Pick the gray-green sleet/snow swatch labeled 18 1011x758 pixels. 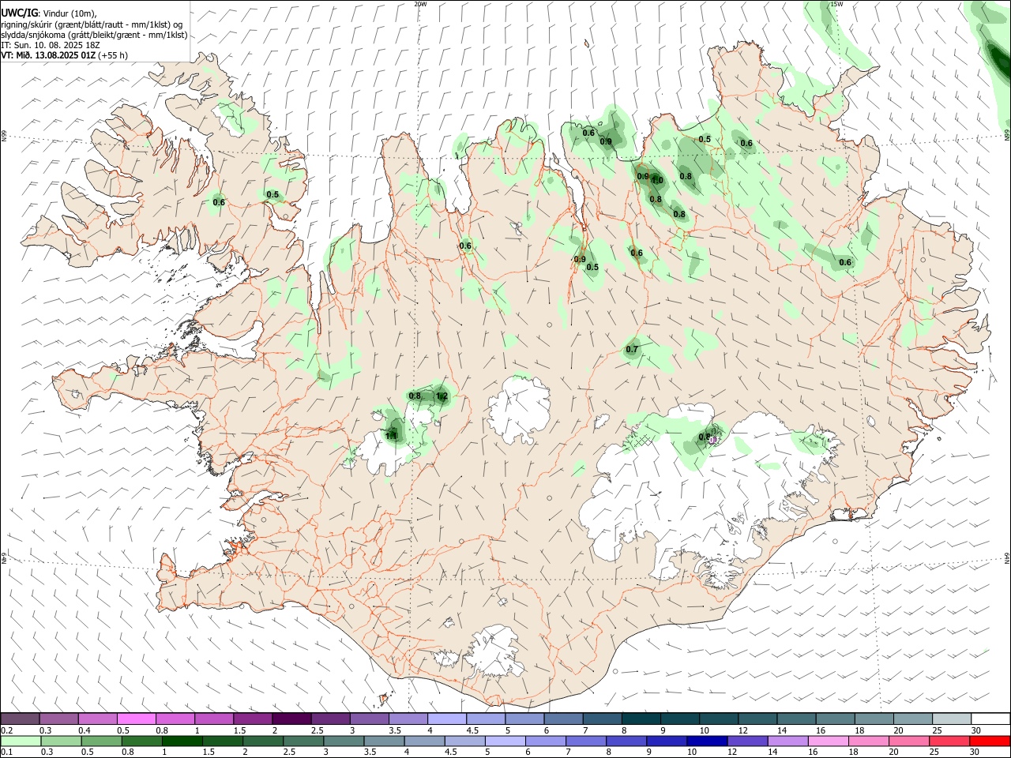pos(873,719)
